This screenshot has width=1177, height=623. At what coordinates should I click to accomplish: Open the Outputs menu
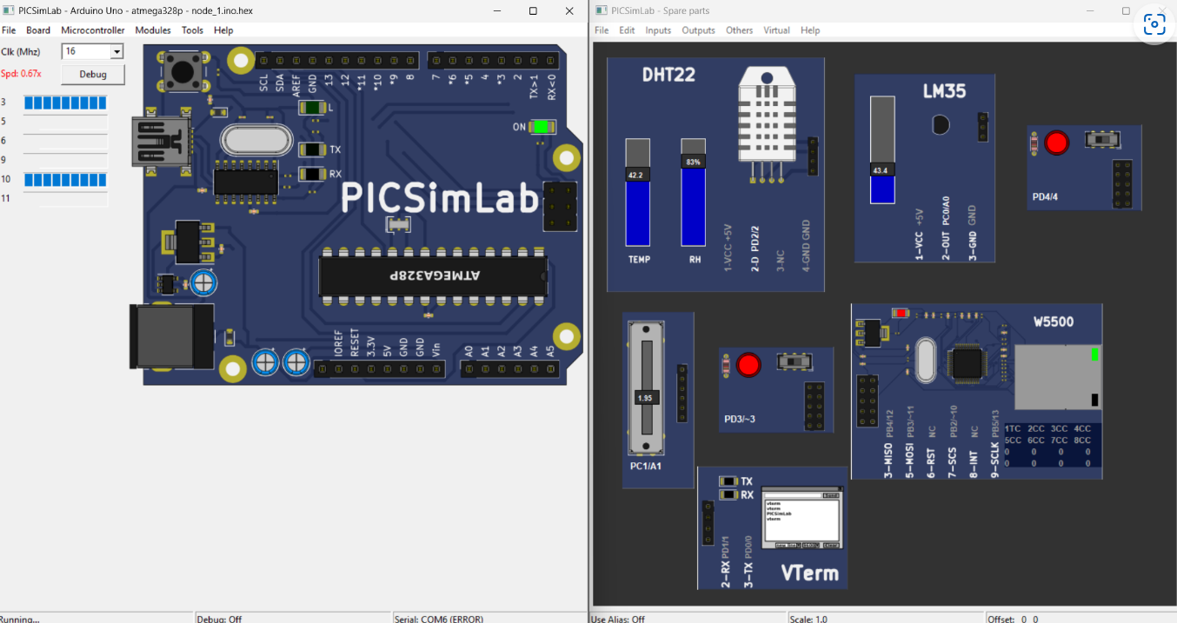pos(698,30)
